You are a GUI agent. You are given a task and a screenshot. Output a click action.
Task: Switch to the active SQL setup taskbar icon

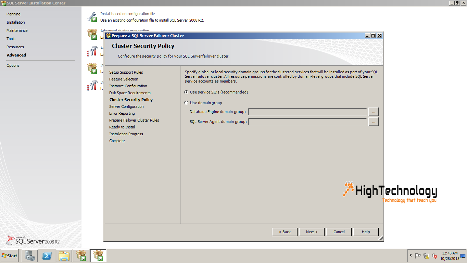point(98,256)
